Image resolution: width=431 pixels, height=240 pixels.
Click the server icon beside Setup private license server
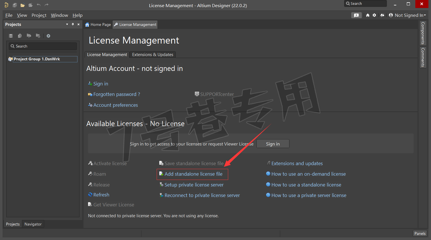pos(161,184)
